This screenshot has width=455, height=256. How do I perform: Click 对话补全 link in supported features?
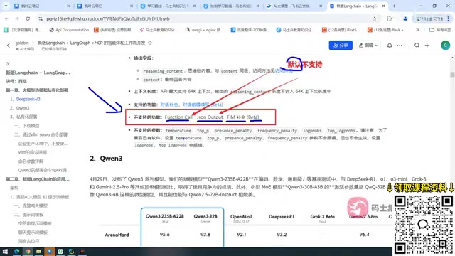click(x=169, y=105)
